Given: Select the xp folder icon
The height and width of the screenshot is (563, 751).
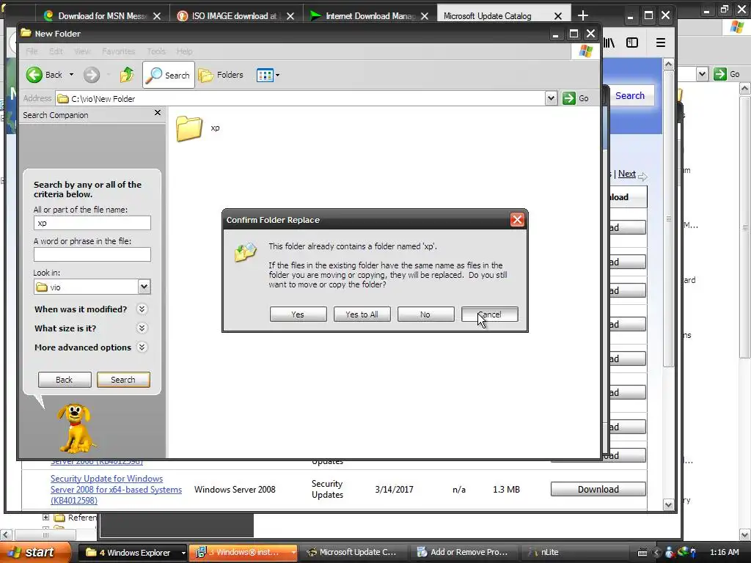Looking at the screenshot, I should tap(188, 128).
